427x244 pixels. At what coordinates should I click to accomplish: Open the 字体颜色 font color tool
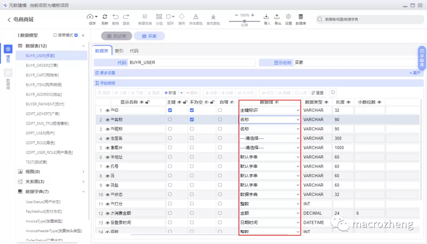pos(195,17)
